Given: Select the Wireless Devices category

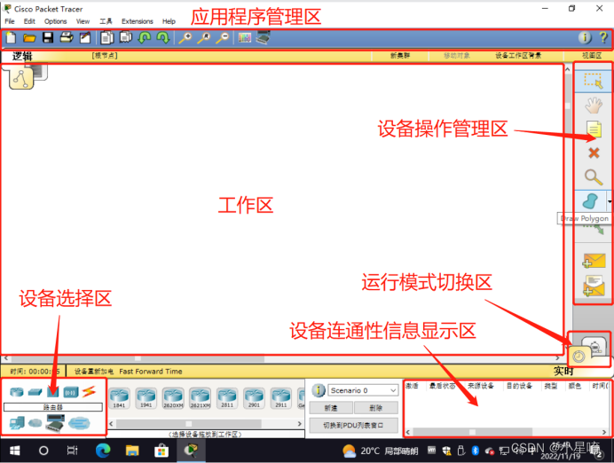Looking at the screenshot, I should point(71,392).
